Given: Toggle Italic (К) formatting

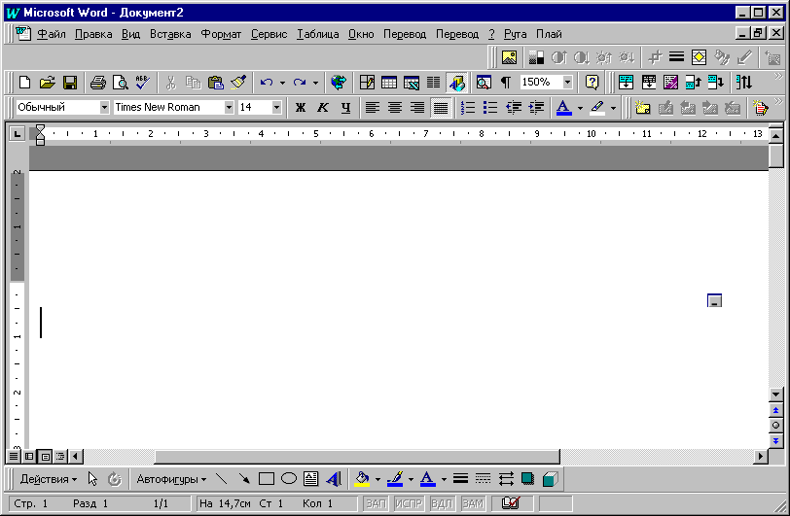Looking at the screenshot, I should point(322,107).
